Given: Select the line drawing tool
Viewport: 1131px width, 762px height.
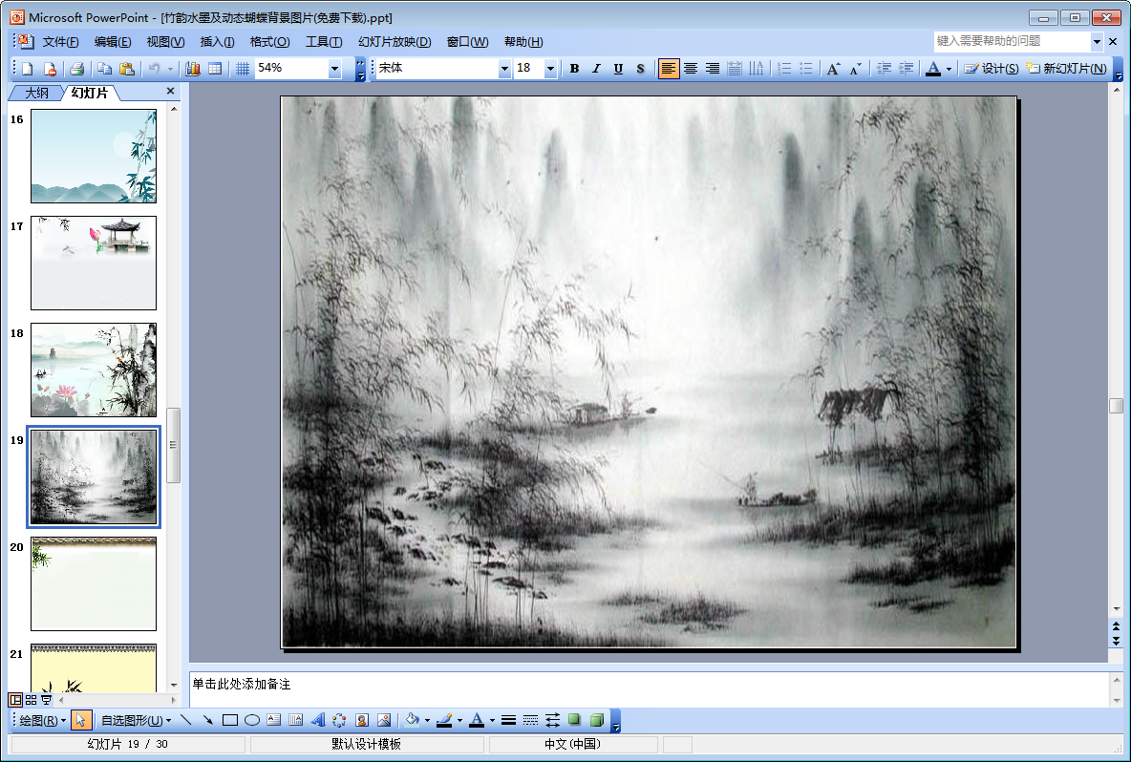Looking at the screenshot, I should (186, 720).
